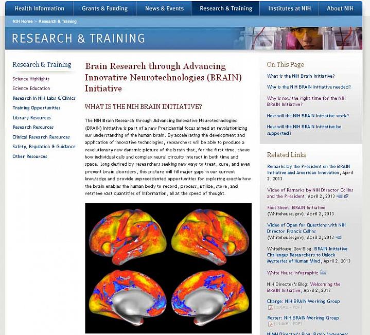The image size is (370, 335).
Task: Open Research in NIH Labs & Clinics
Action: (44, 98)
